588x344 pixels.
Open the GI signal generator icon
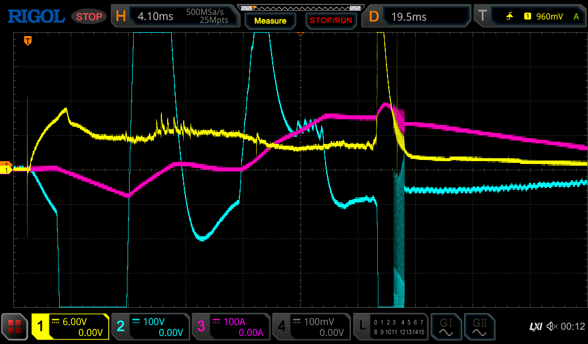(446, 327)
